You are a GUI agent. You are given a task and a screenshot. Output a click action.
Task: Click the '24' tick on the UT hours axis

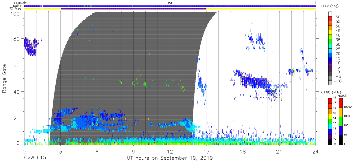[x=316, y=152]
